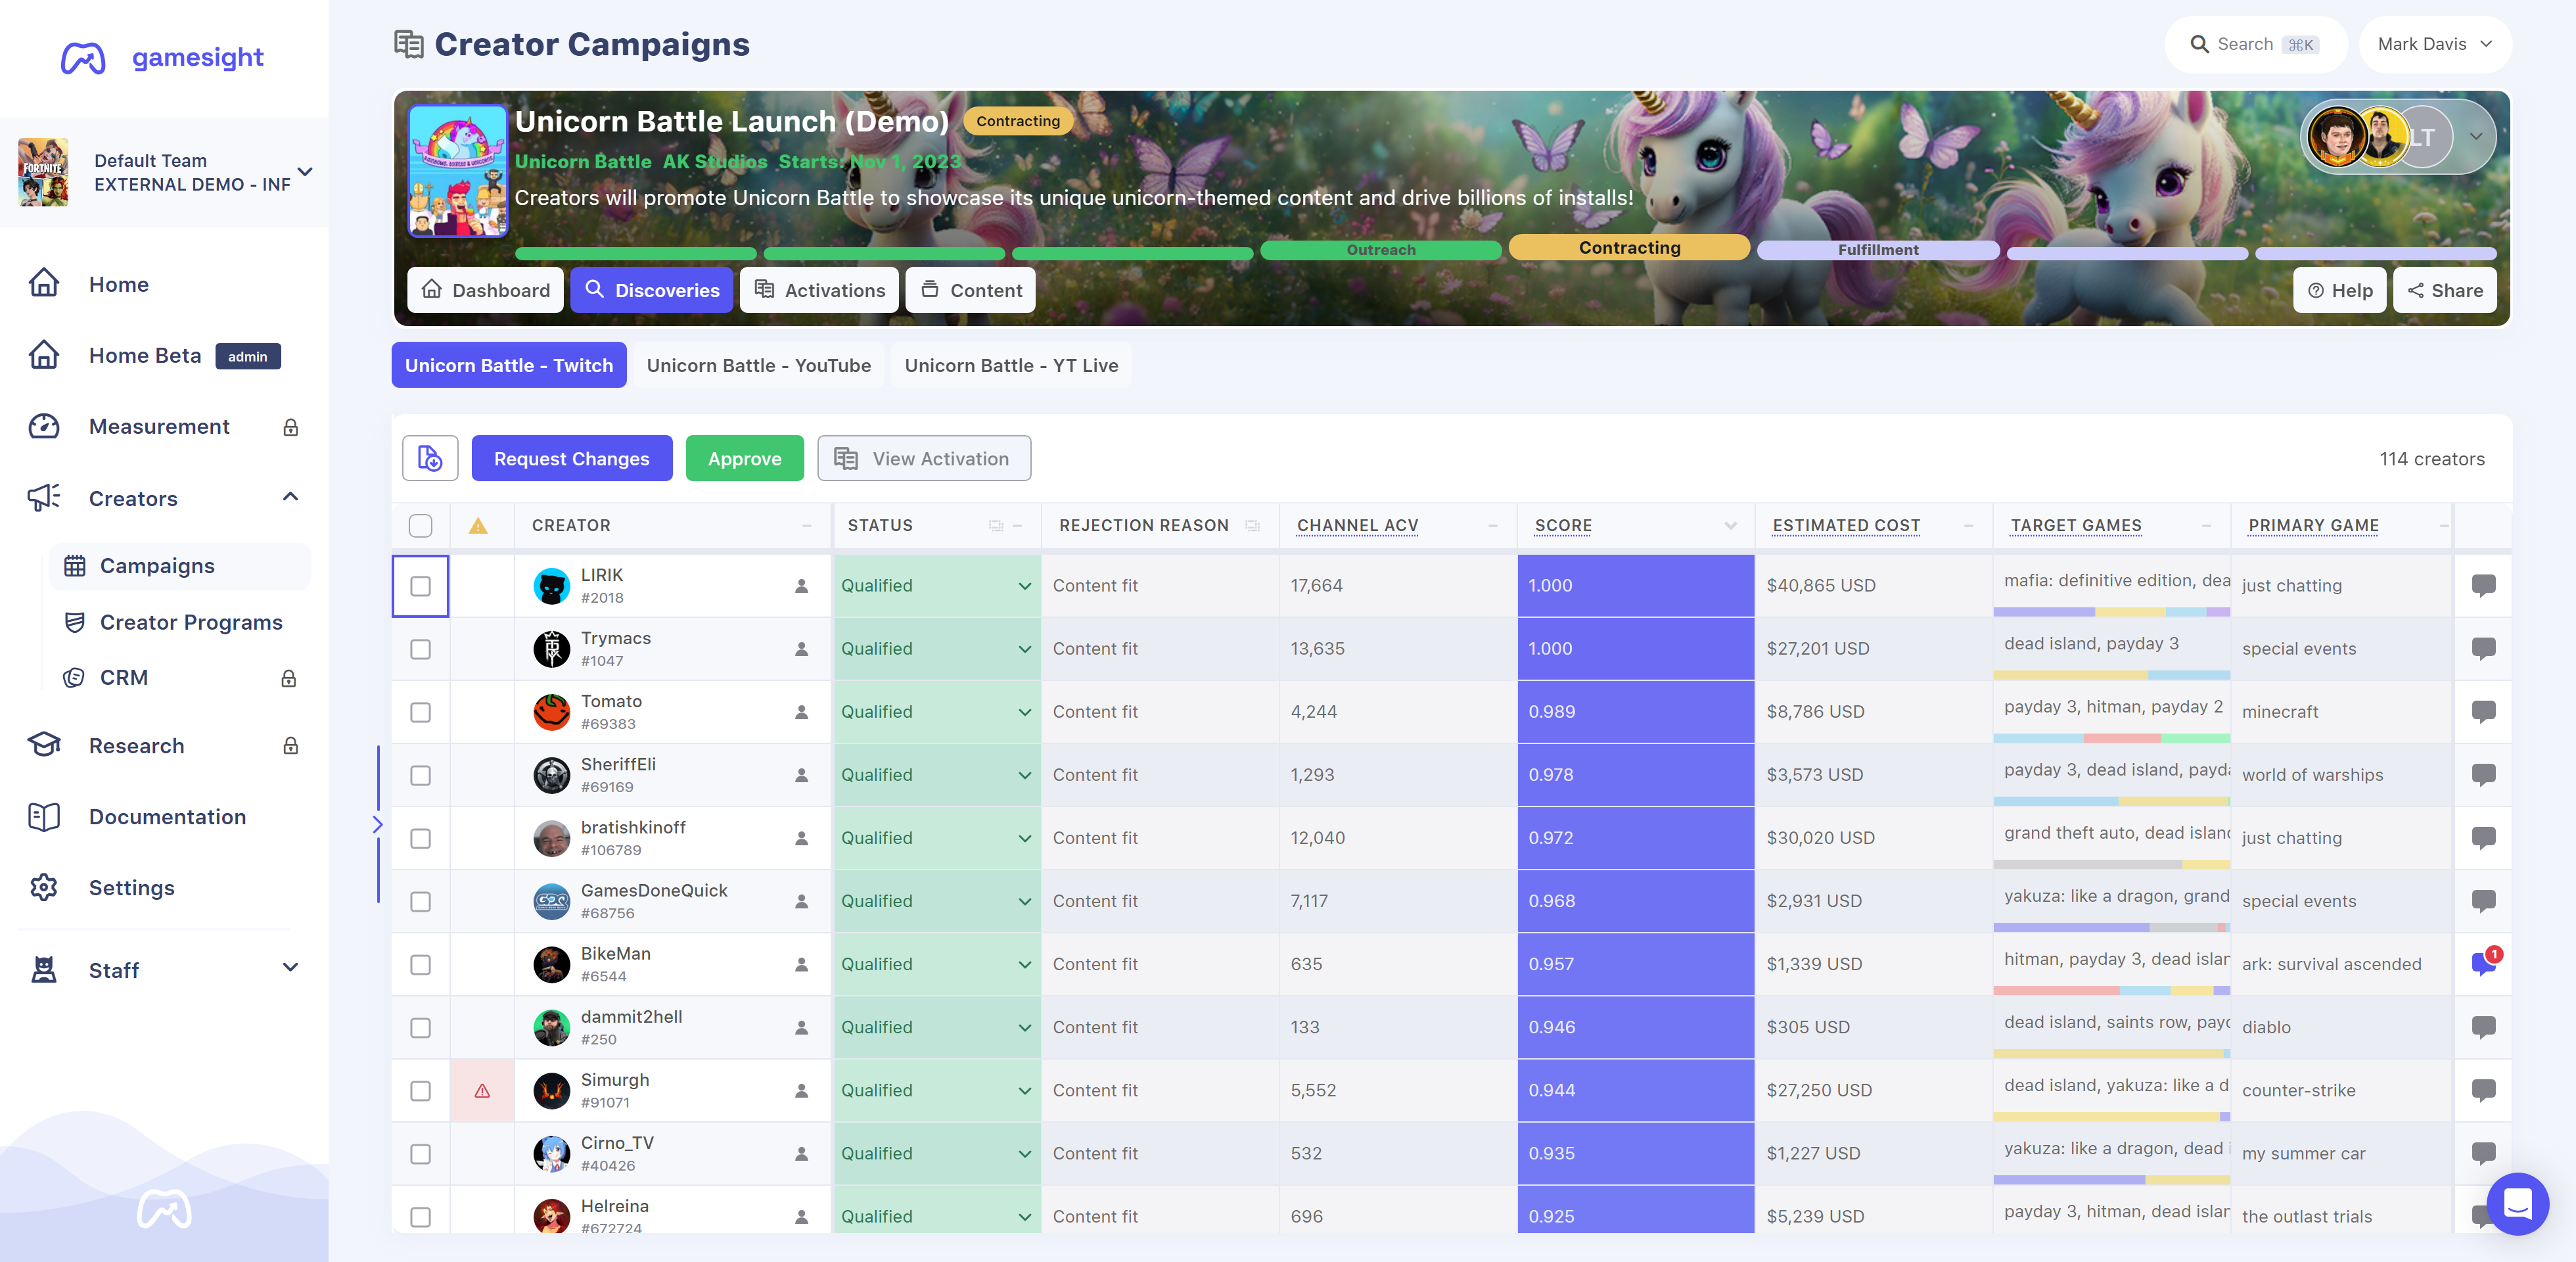Click the Research lock icon
Screen dimensions: 2576x1262
click(x=291, y=746)
